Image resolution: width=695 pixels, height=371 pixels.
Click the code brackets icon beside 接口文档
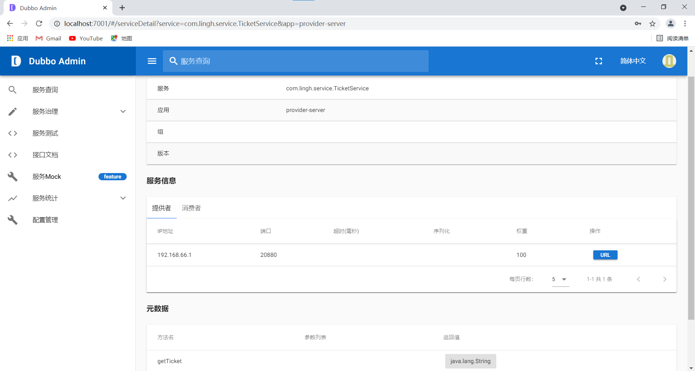pyautogui.click(x=13, y=155)
